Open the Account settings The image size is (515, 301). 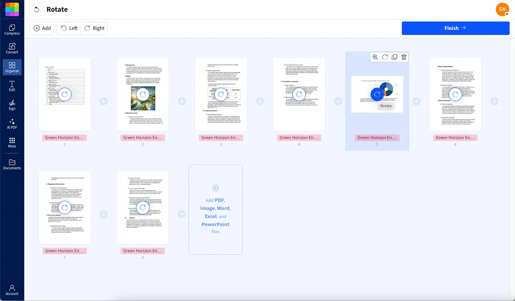coord(12,289)
